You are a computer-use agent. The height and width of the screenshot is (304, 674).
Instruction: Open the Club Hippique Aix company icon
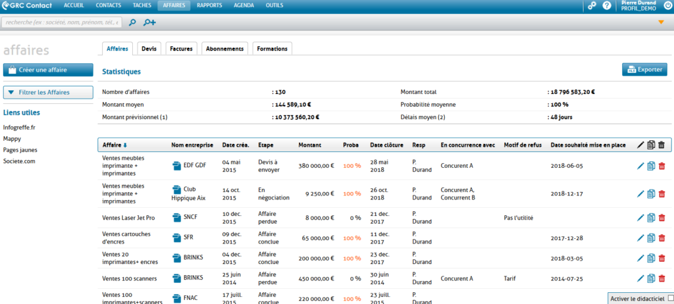point(176,190)
